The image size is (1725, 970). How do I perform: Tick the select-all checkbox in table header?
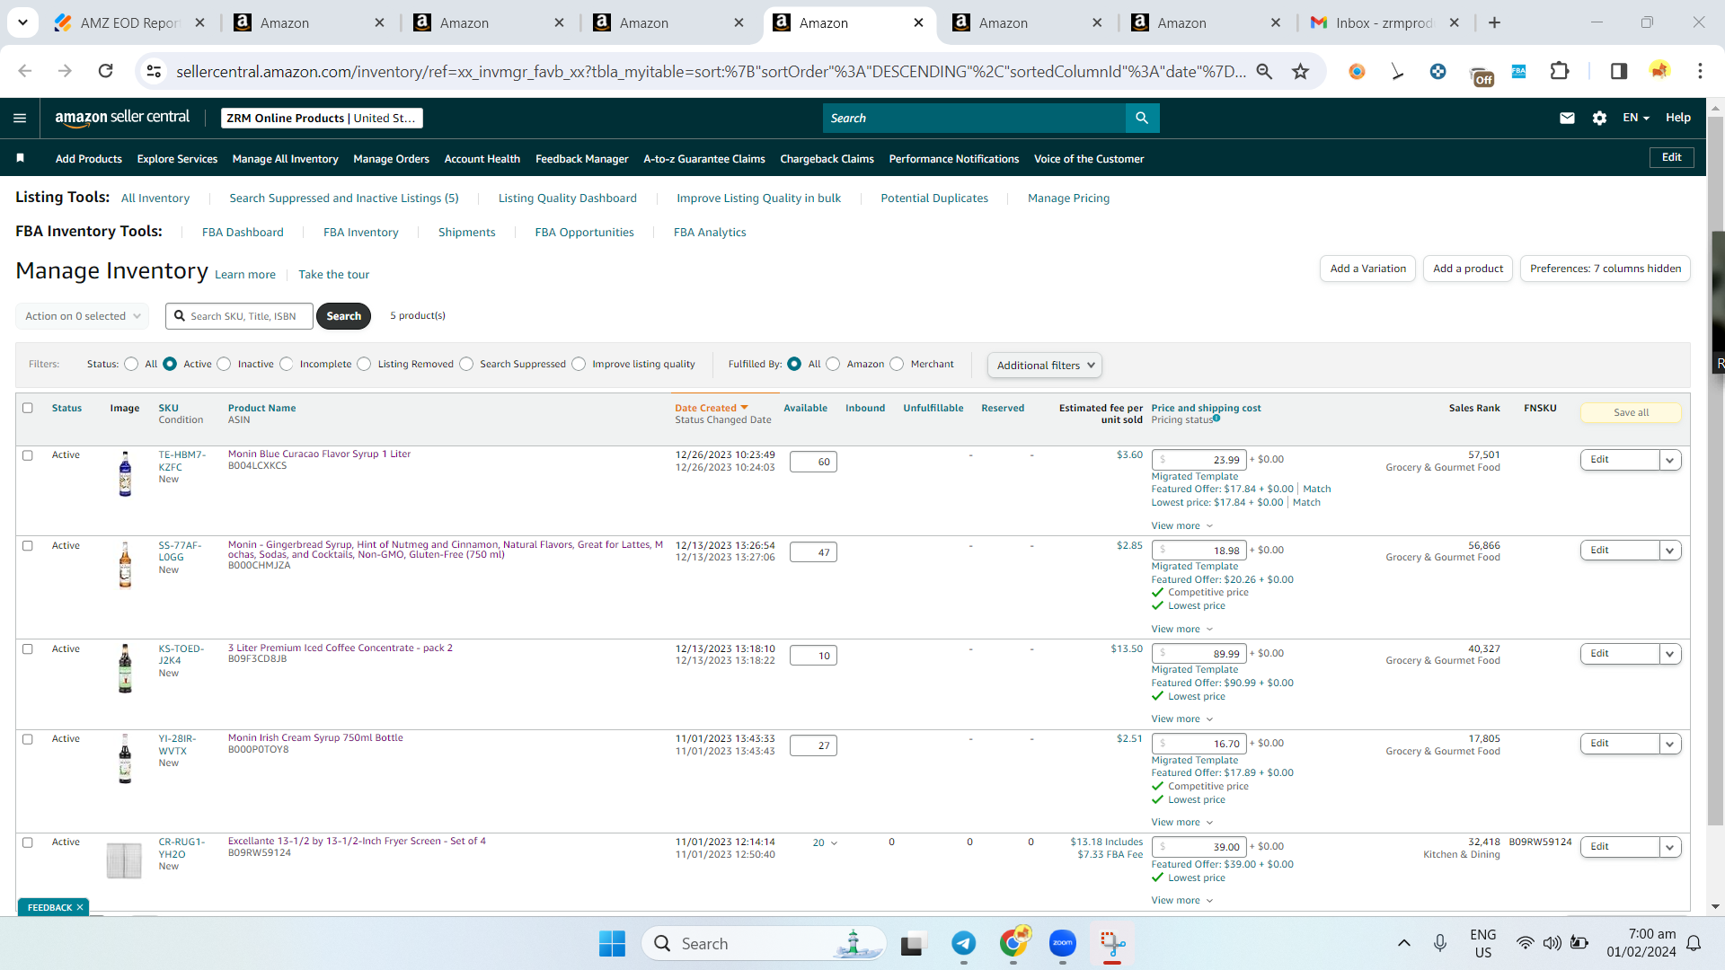click(x=28, y=408)
